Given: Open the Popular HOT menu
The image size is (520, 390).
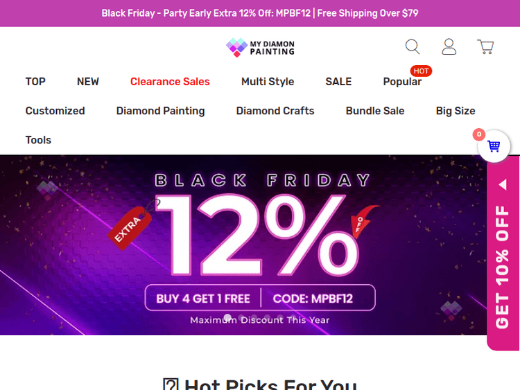Looking at the screenshot, I should pos(402,82).
